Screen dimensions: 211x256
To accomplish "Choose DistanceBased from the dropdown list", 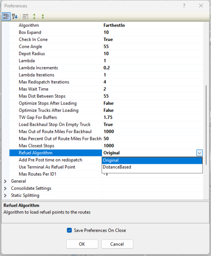I will pos(152,167).
